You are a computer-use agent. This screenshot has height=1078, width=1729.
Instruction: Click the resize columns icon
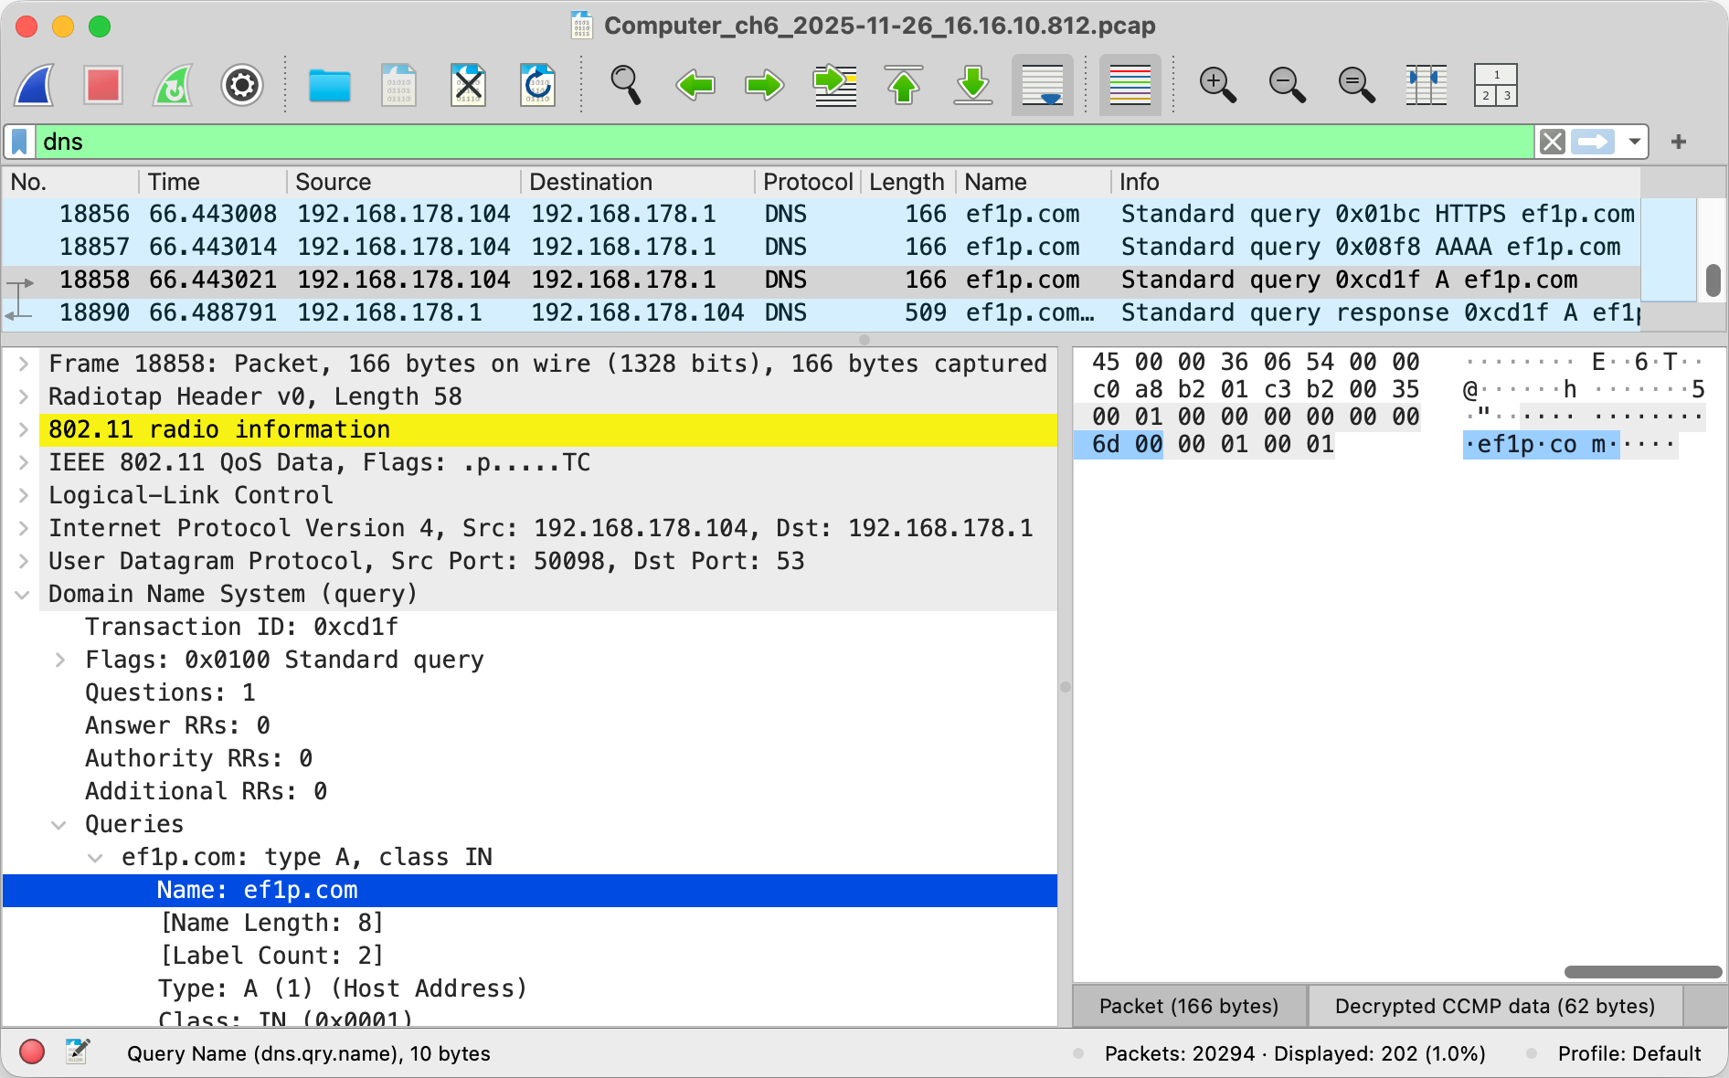coord(1426,86)
